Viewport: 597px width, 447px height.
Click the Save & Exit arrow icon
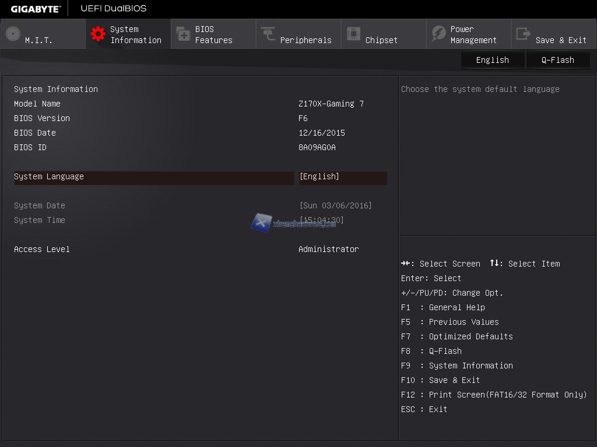(x=524, y=34)
